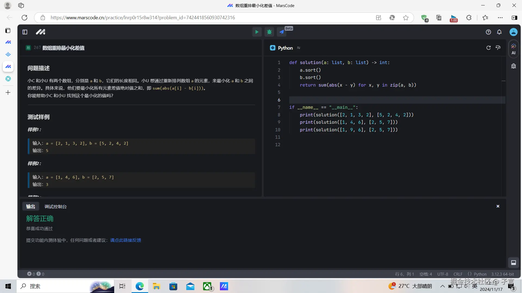This screenshot has height=293, width=522.
Task: Open the AI assistant panel
Action: coord(513,49)
